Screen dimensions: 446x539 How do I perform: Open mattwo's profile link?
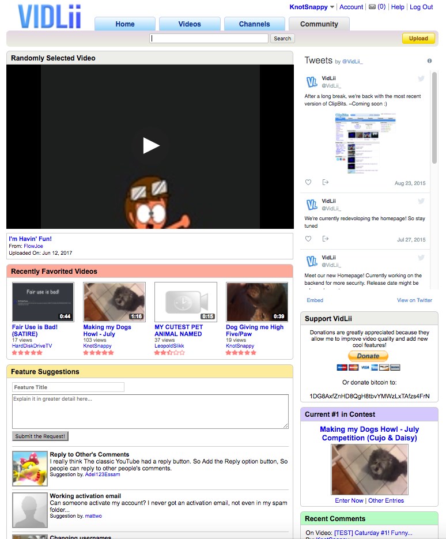[x=93, y=516]
